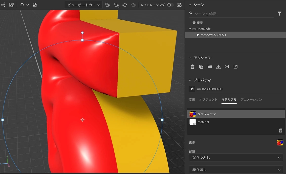Delete material layer with trash icon
The height and width of the screenshot is (174, 286).
point(280,130)
